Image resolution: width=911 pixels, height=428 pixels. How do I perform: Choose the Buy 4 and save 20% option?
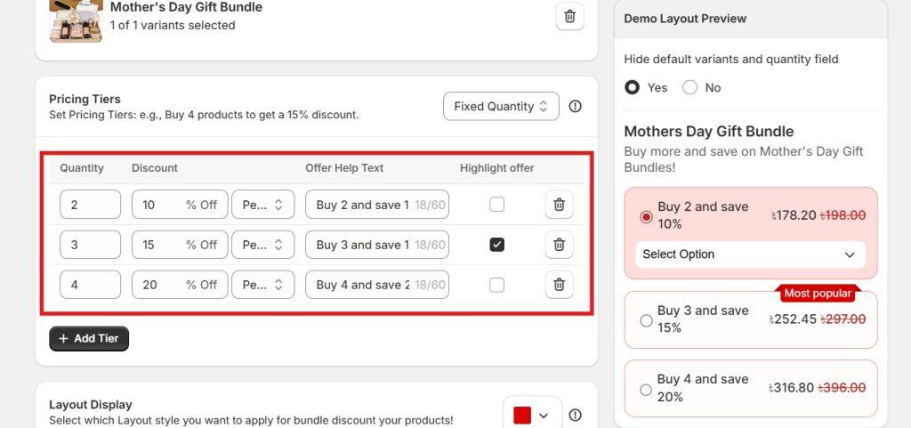[x=646, y=390]
